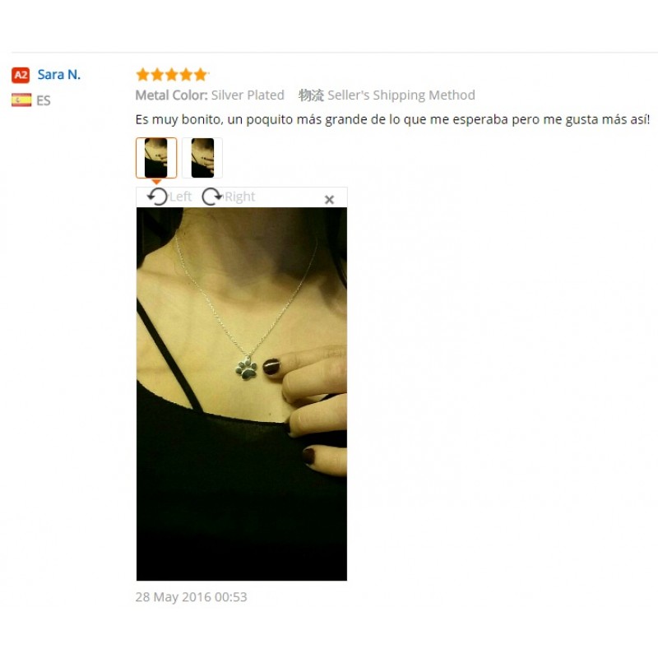The height and width of the screenshot is (658, 658).
Task: Click the rotate left arrow icon
Action: coord(158,197)
